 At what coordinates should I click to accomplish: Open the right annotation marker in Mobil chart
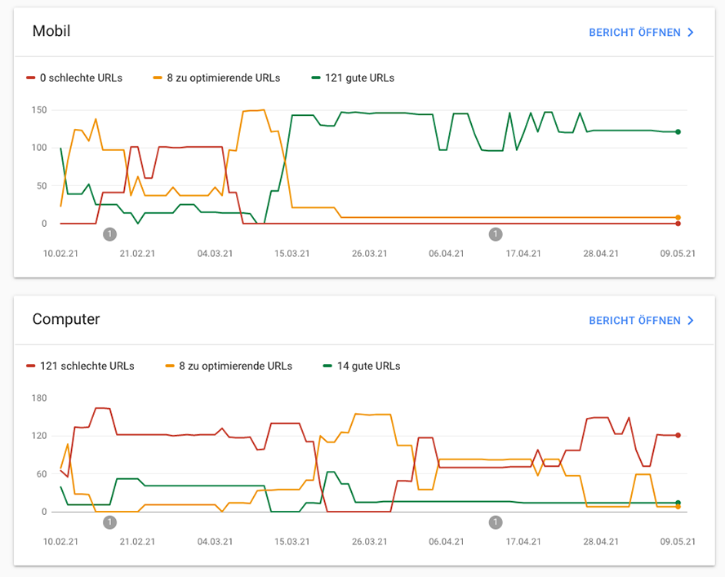(495, 234)
